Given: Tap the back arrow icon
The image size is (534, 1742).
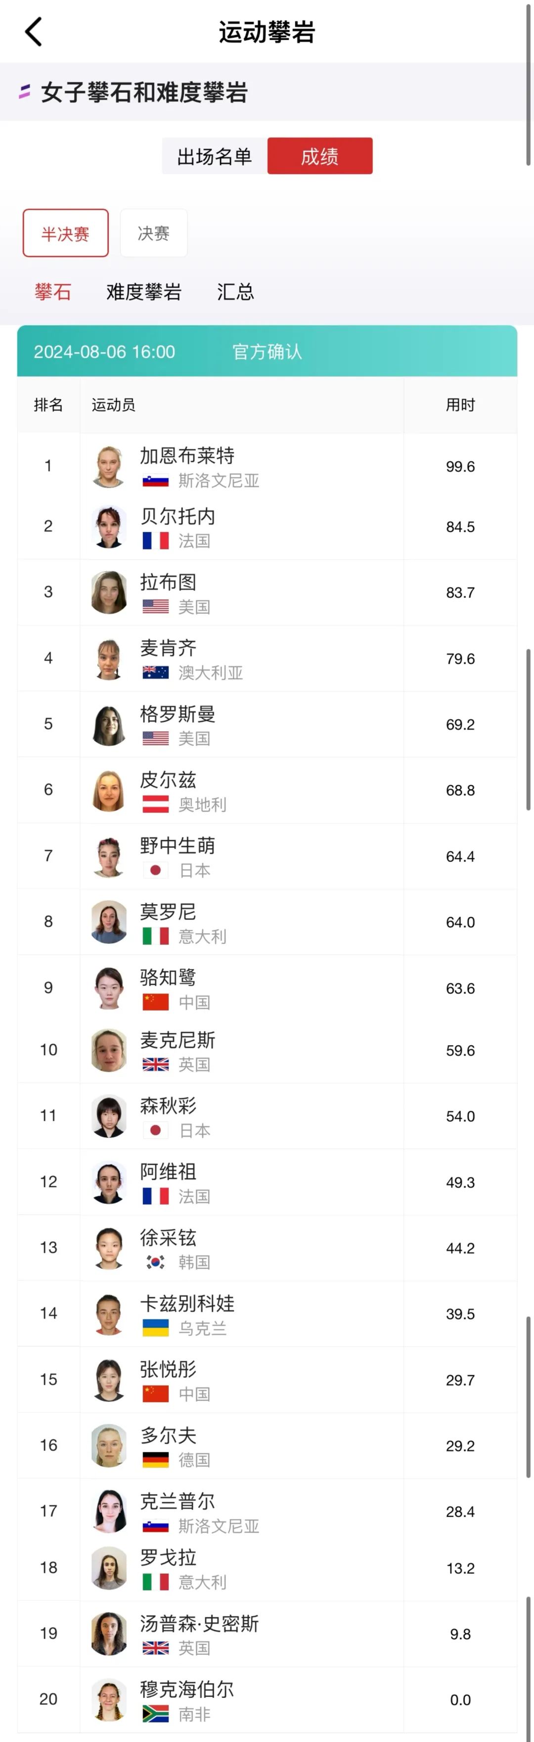Looking at the screenshot, I should (x=34, y=32).
